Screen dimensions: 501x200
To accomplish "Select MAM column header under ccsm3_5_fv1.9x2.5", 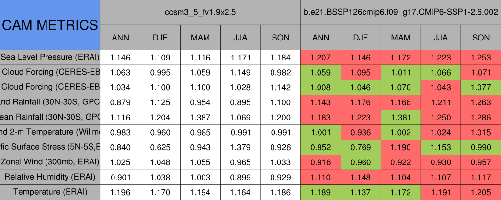I will [x=201, y=38].
